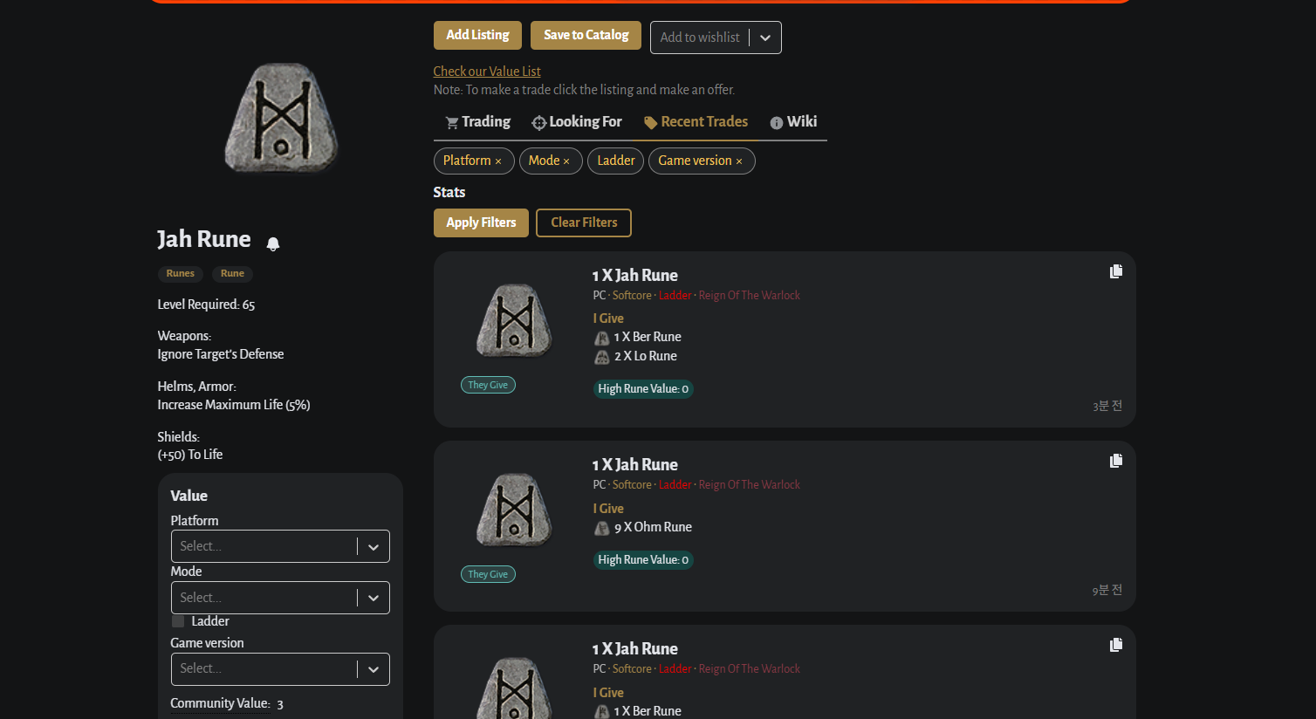Click the 9분 전 timestamp

pyautogui.click(x=1107, y=591)
